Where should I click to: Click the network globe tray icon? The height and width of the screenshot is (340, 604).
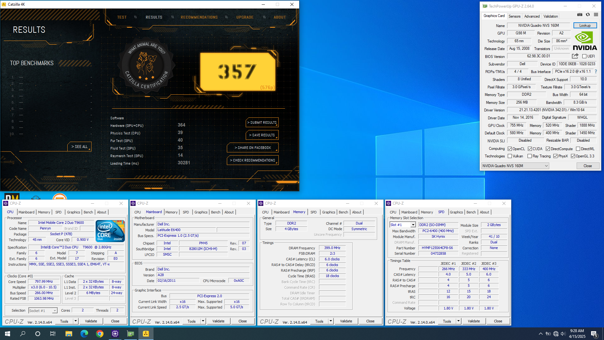556,334
